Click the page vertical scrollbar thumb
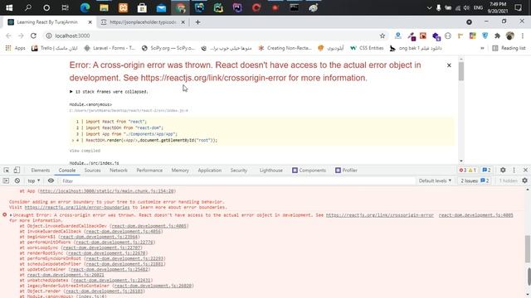 click(461, 72)
